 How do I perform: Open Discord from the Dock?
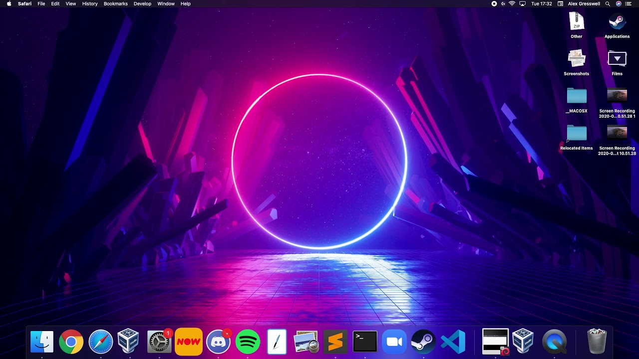[x=218, y=342]
